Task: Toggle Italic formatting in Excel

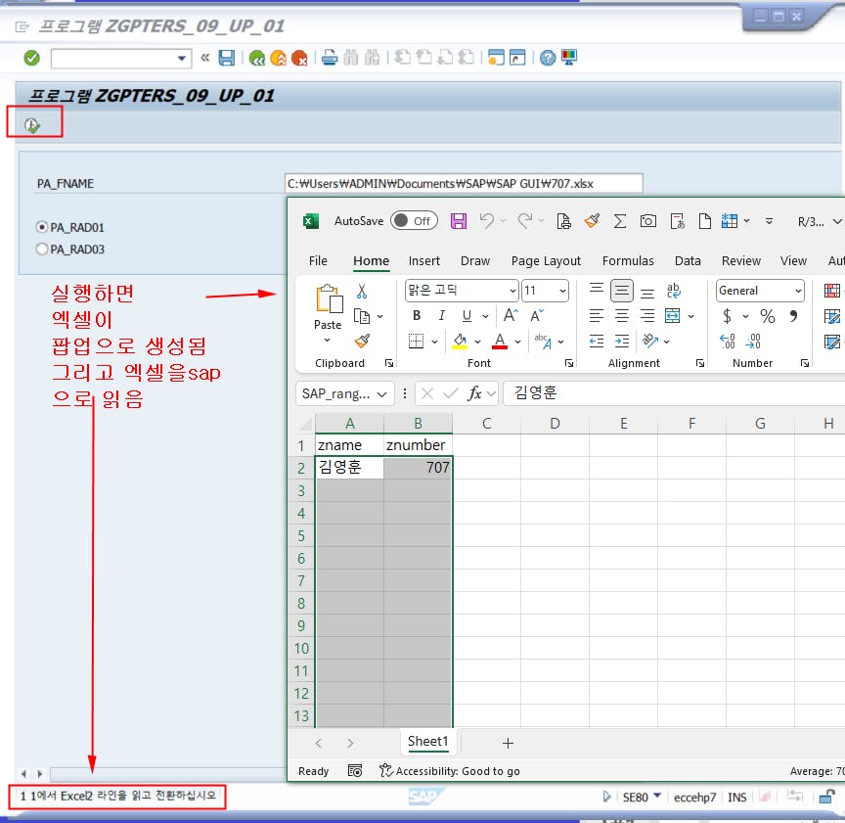Action: coord(442,316)
